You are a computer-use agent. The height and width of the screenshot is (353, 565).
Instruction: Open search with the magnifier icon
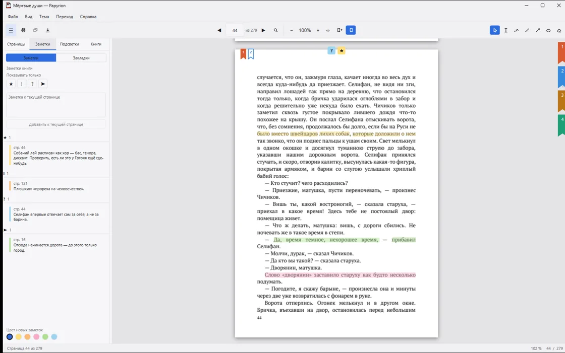275,30
